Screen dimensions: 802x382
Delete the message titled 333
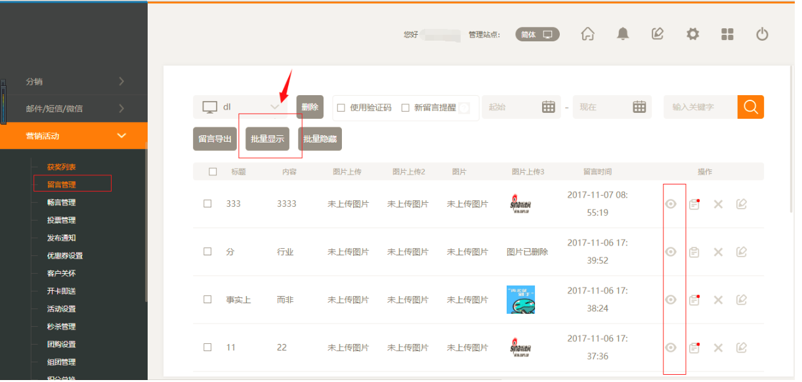[x=718, y=204]
